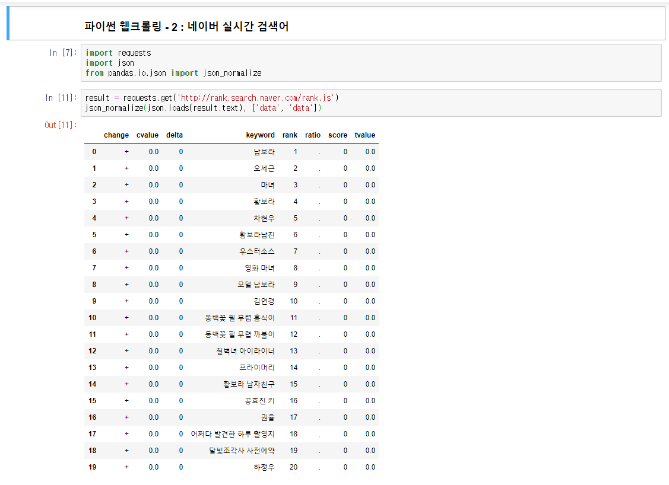Click row index 15 in the dataframe
This screenshot has height=485, width=669.
click(x=93, y=401)
